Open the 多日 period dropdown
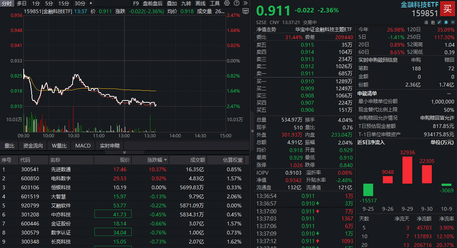Image resolution: width=457 pixels, height=248 pixels. pos(21,3)
